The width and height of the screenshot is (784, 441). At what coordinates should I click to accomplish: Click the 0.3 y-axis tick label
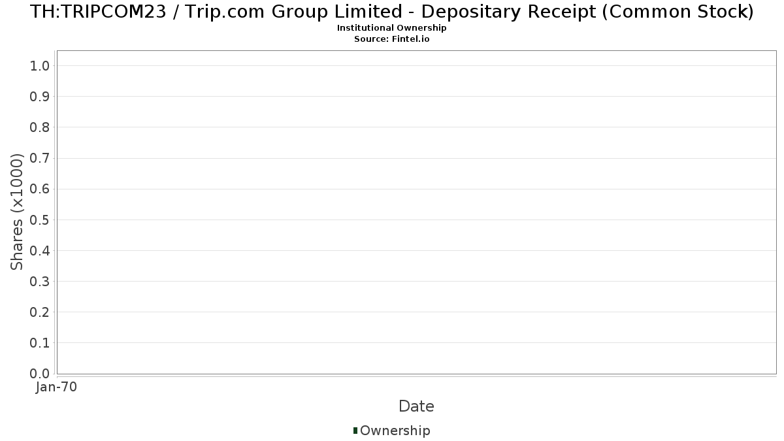[x=39, y=282]
